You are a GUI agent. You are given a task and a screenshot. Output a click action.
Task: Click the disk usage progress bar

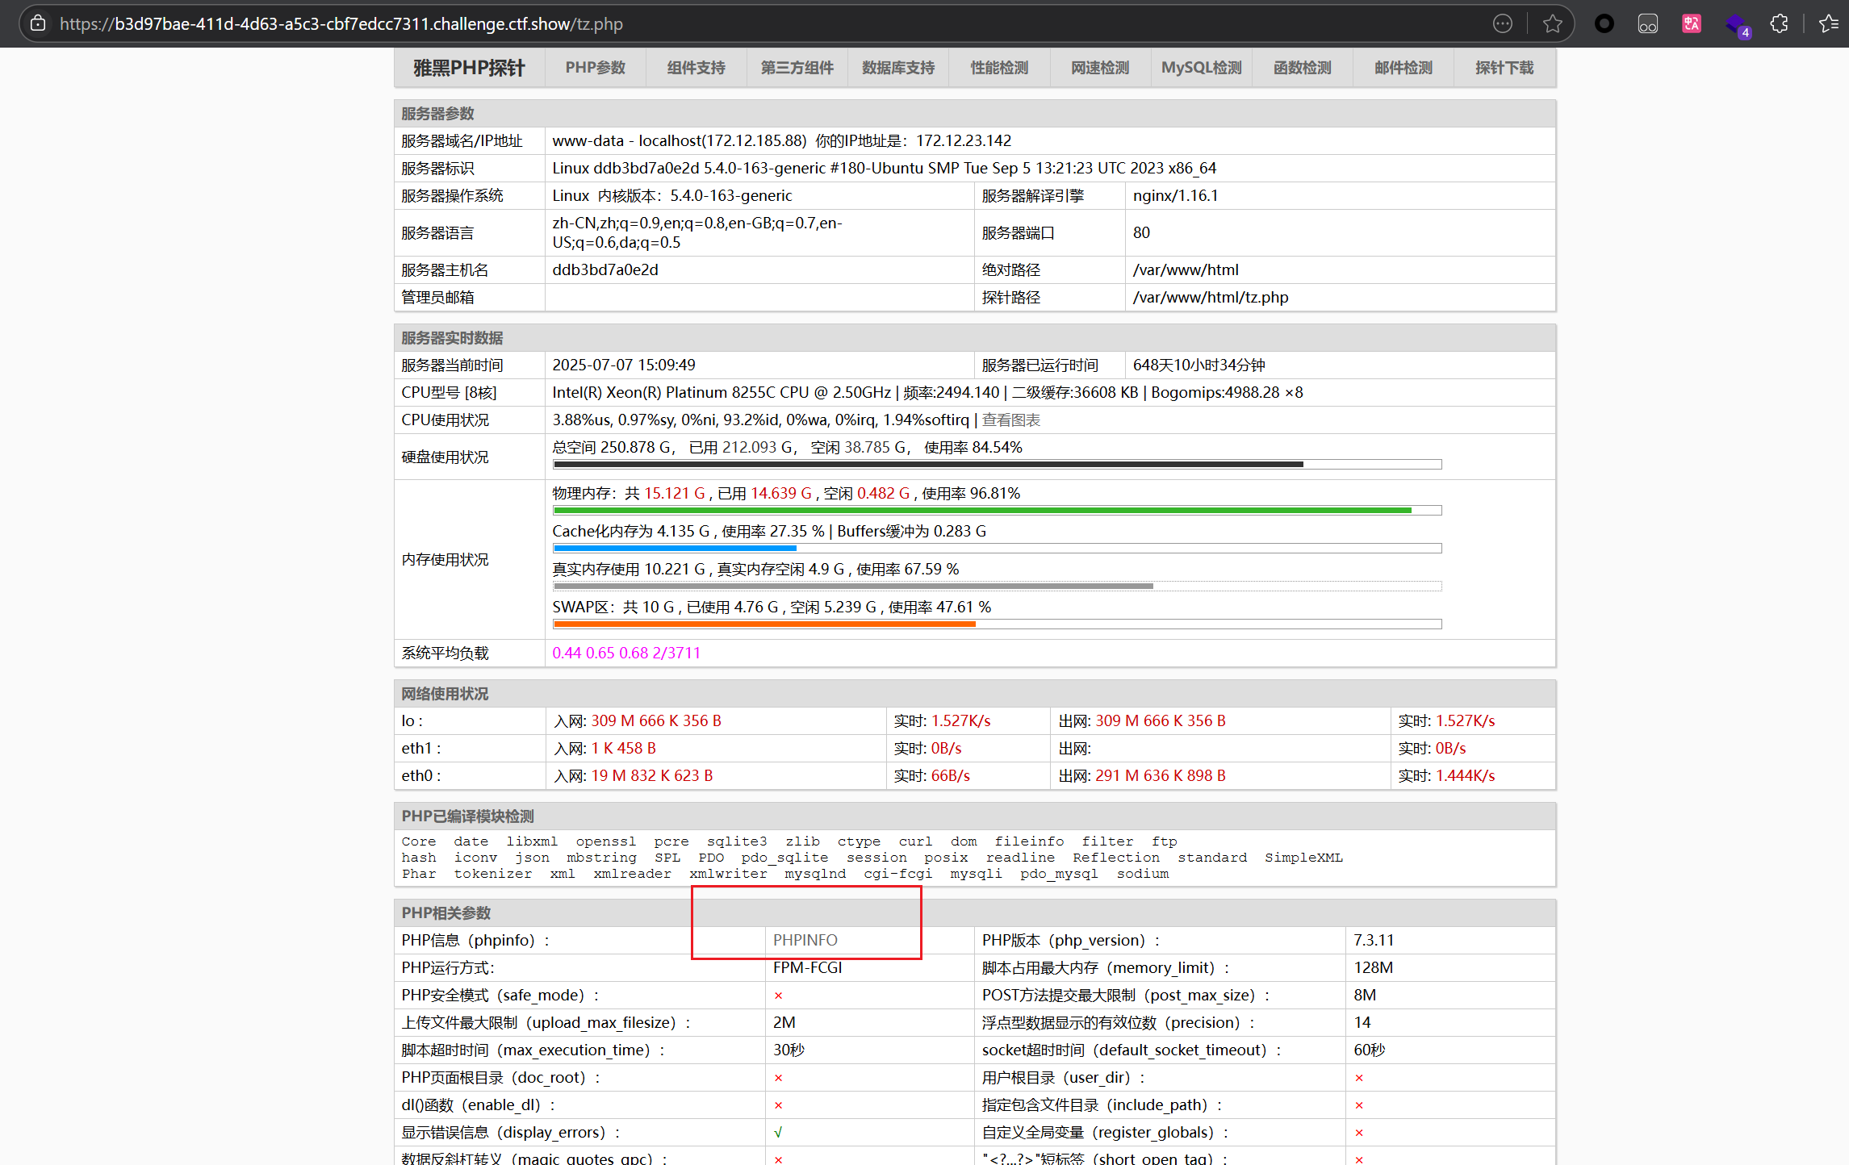click(997, 465)
